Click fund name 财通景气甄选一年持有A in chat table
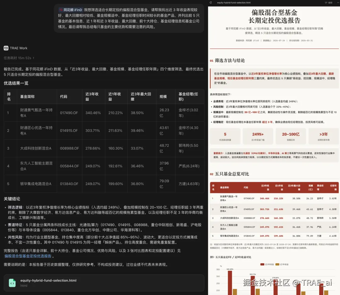The width and height of the screenshot is (340, 295). (37, 113)
